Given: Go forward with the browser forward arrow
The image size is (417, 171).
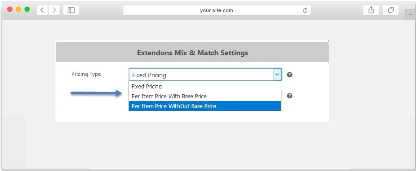Looking at the screenshot, I should (x=54, y=10).
